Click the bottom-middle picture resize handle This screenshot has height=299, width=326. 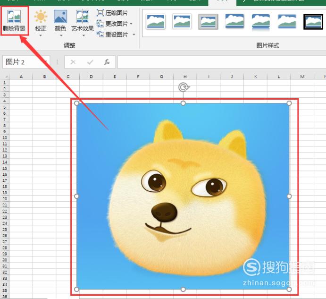click(x=183, y=289)
